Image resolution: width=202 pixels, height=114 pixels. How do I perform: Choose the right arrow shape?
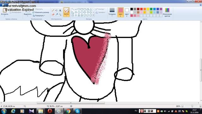coord(85,12)
